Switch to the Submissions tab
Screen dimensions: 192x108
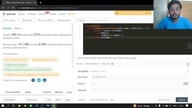click(64, 20)
